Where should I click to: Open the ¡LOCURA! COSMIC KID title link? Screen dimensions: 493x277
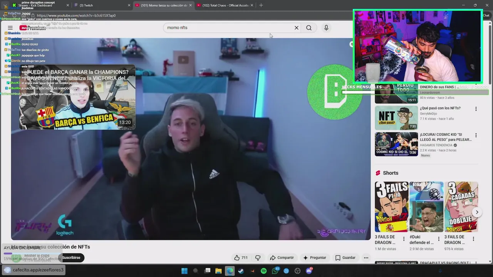click(x=446, y=137)
